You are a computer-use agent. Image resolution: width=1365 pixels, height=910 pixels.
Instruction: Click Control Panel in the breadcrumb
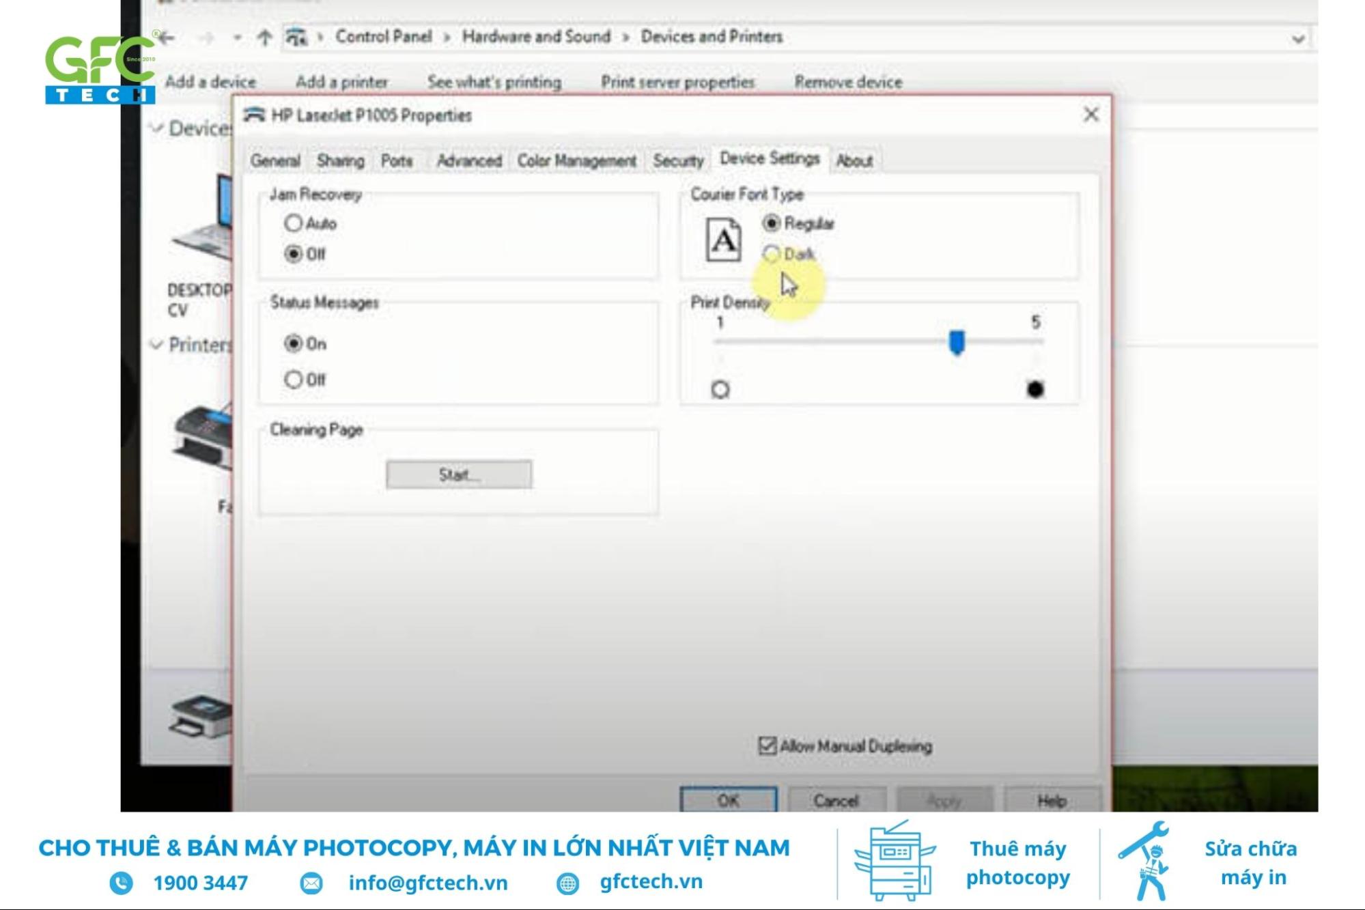coord(383,36)
